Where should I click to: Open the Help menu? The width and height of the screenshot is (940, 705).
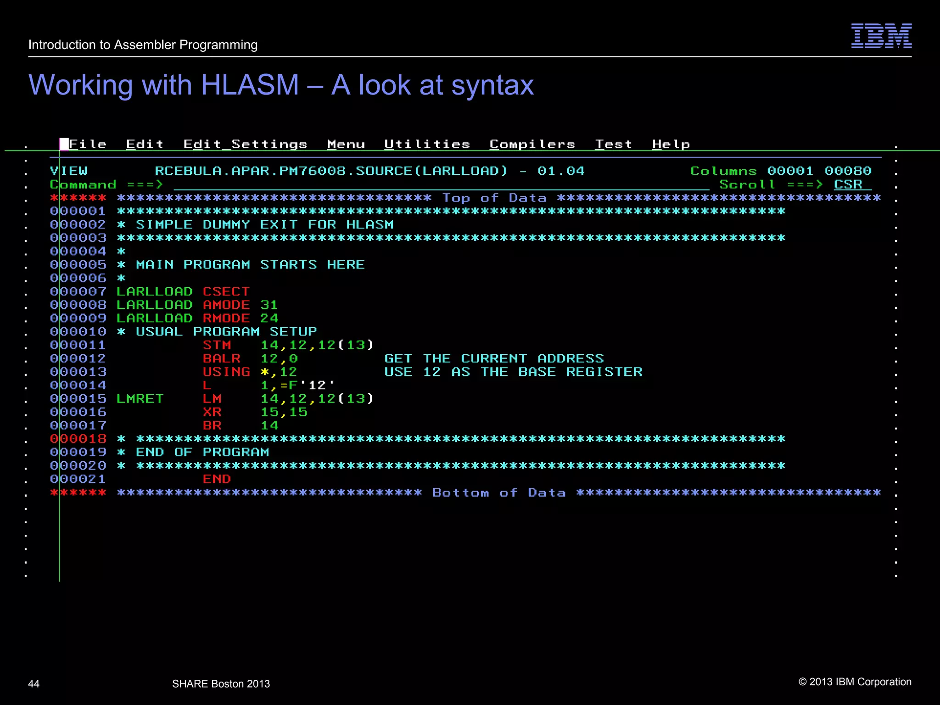point(671,144)
